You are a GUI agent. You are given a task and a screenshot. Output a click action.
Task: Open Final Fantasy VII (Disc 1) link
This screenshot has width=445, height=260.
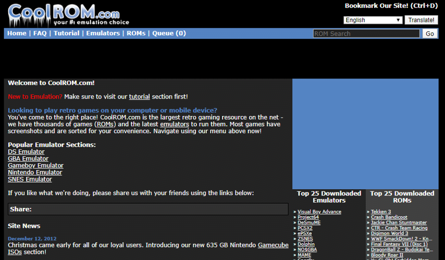[x=399, y=244]
